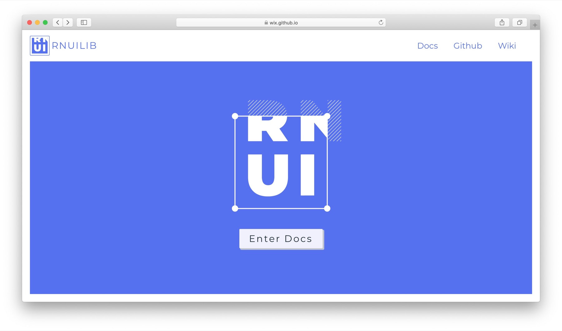Click the wix.github.io address bar
Screen dimensions: 562x331
coord(281,22)
